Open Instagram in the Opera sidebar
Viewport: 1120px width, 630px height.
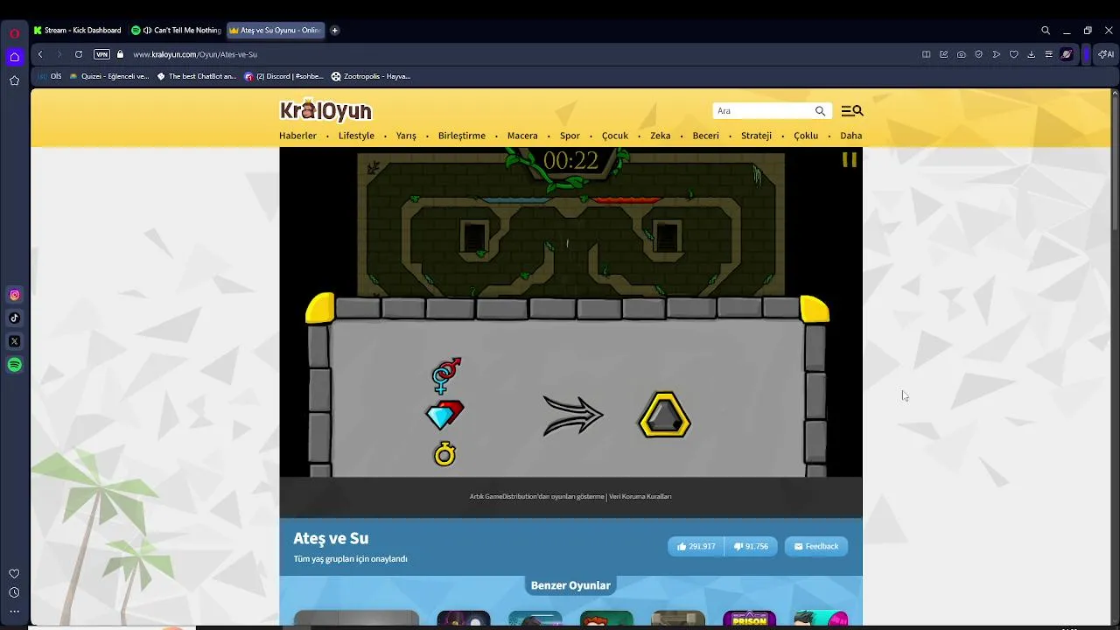tap(14, 295)
